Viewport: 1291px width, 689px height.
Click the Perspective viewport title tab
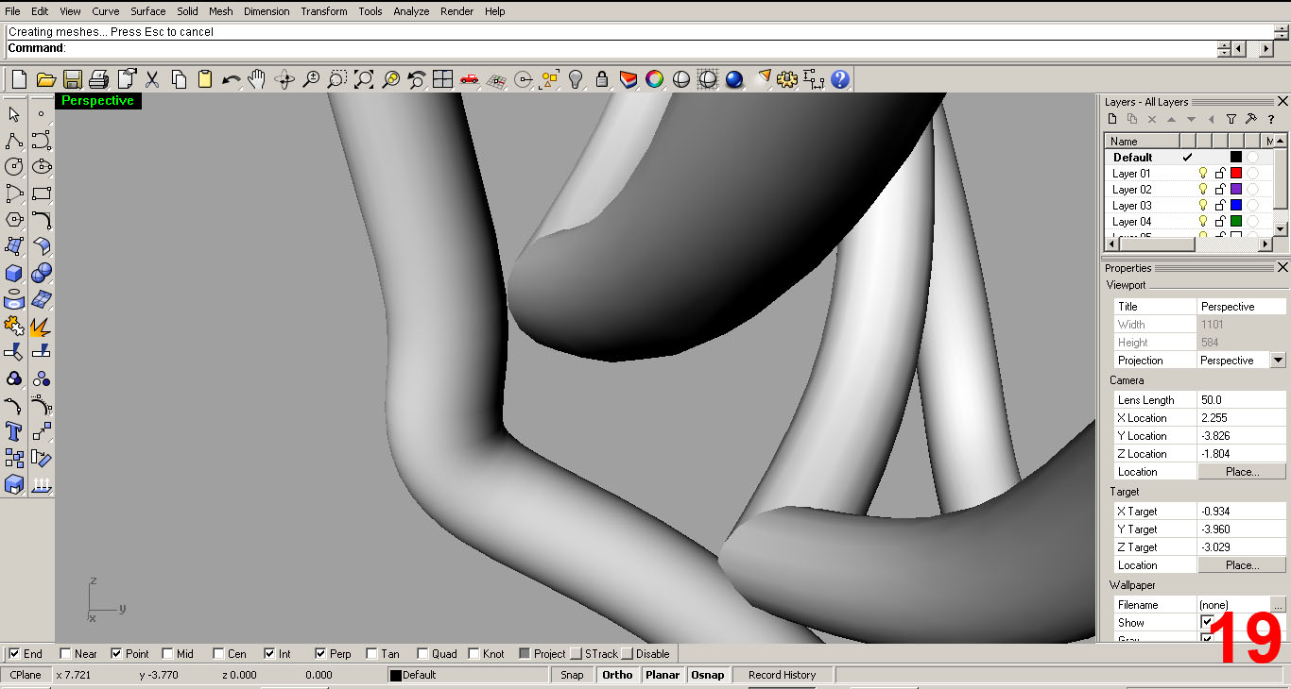[98, 101]
